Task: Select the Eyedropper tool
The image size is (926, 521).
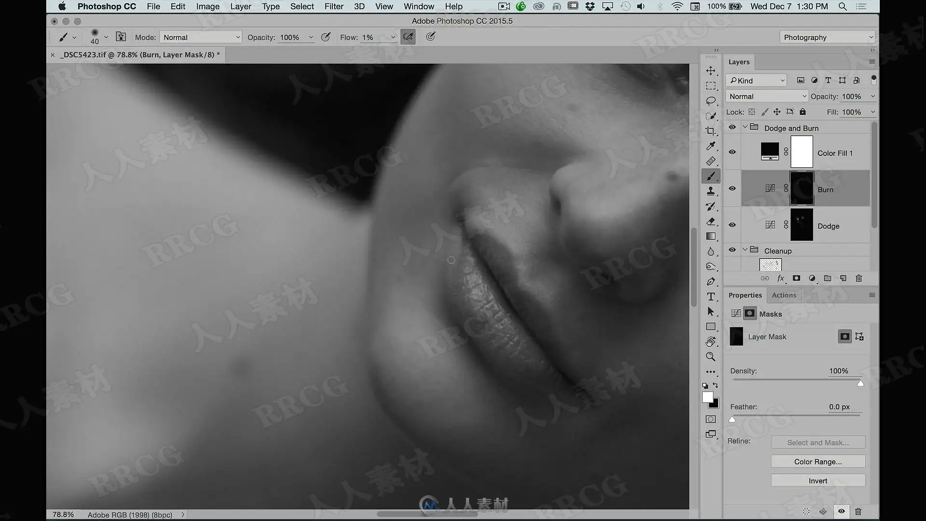Action: click(x=711, y=146)
